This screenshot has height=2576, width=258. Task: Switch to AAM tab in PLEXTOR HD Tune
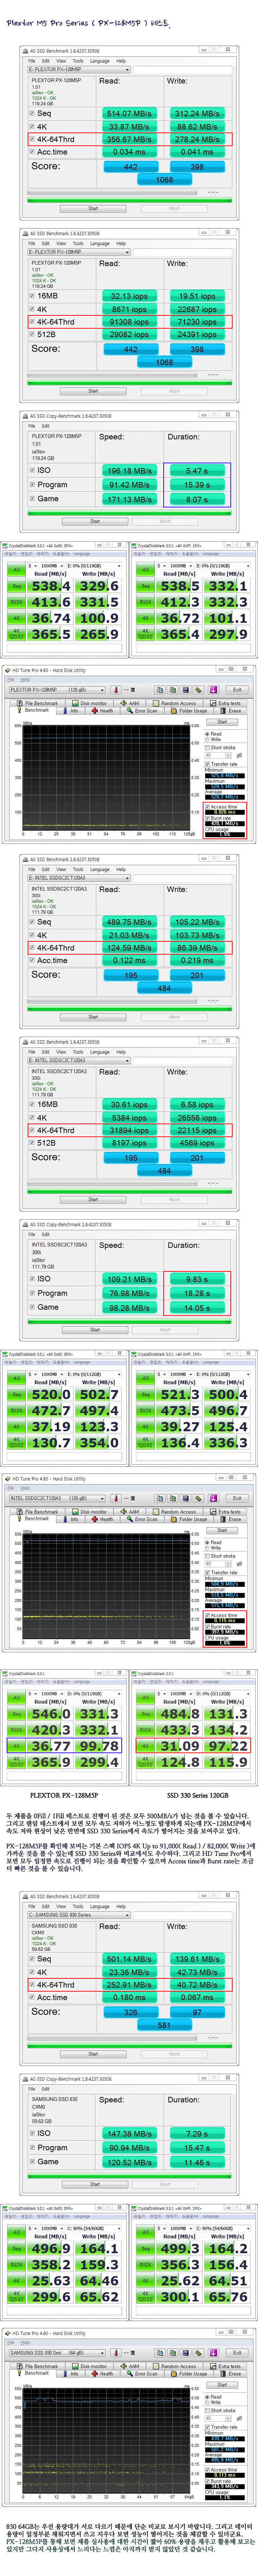pyautogui.click(x=130, y=703)
